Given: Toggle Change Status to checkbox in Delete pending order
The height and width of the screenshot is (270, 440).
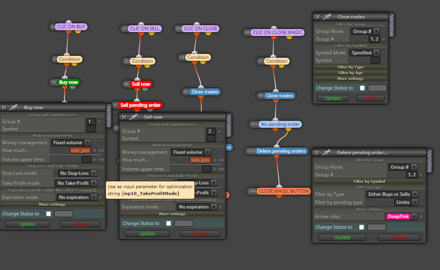Looking at the screenshot, I should coord(361,227).
